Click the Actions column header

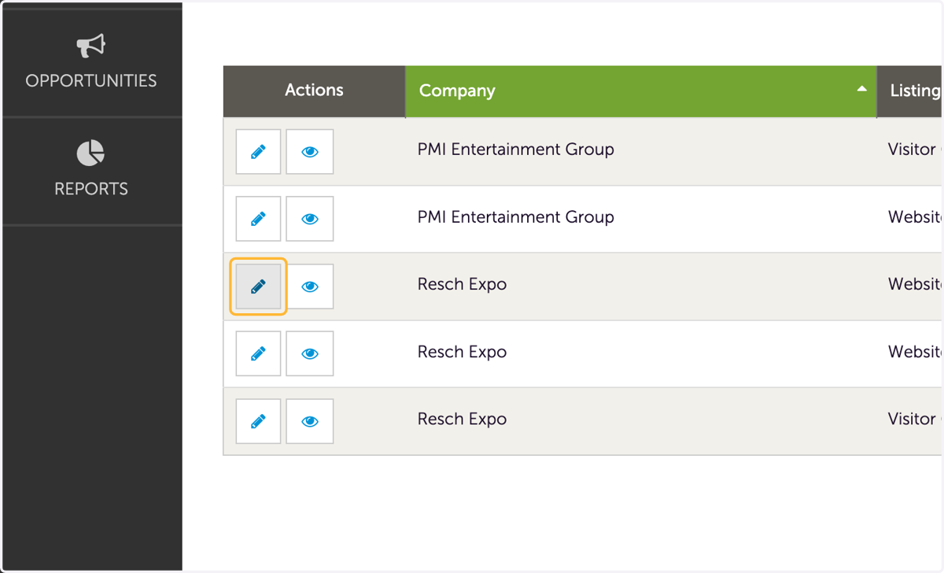point(314,91)
